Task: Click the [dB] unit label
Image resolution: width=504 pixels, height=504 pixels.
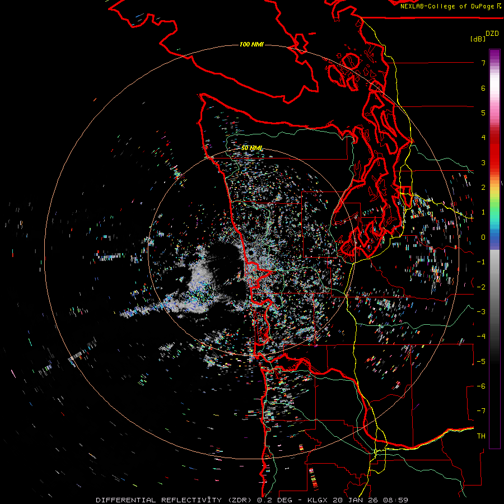Action: click(x=478, y=39)
